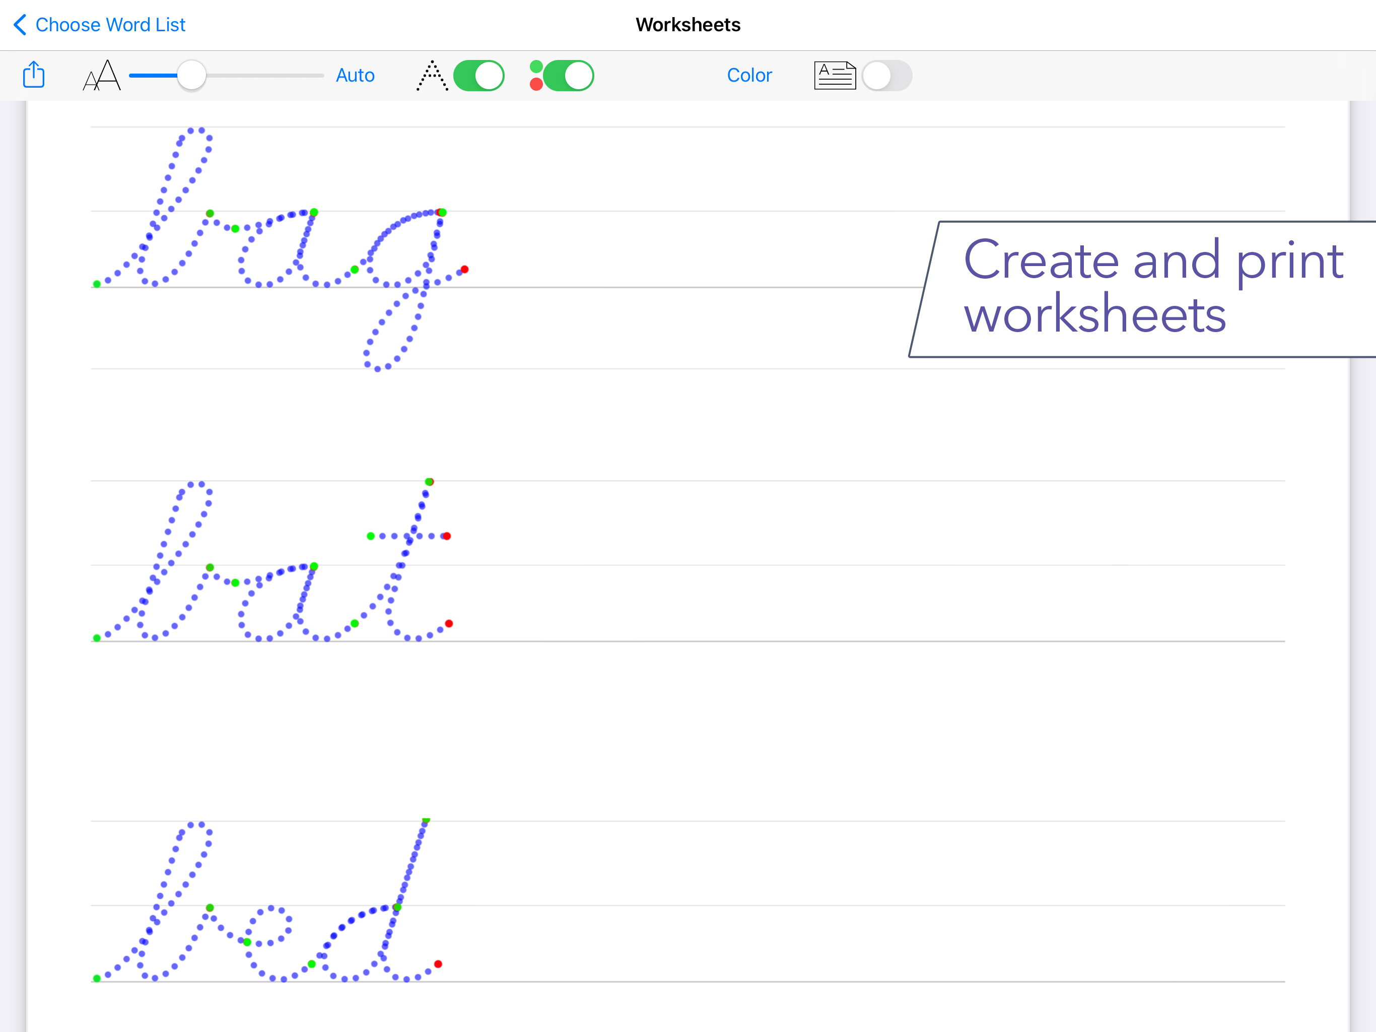Image resolution: width=1376 pixels, height=1032 pixels.
Task: Click the red end dot of 'bed'
Action: (438, 964)
